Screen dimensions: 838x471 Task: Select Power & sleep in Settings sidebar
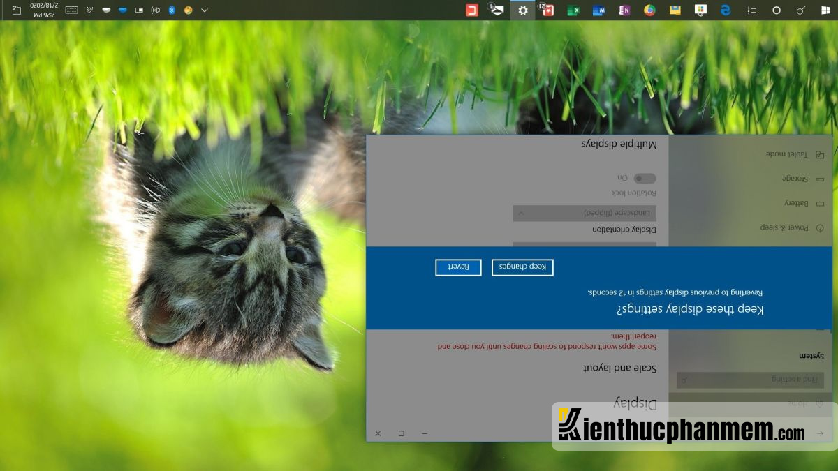click(793, 227)
